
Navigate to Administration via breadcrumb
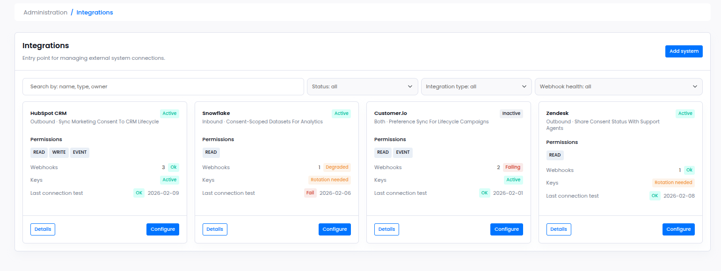(x=45, y=12)
